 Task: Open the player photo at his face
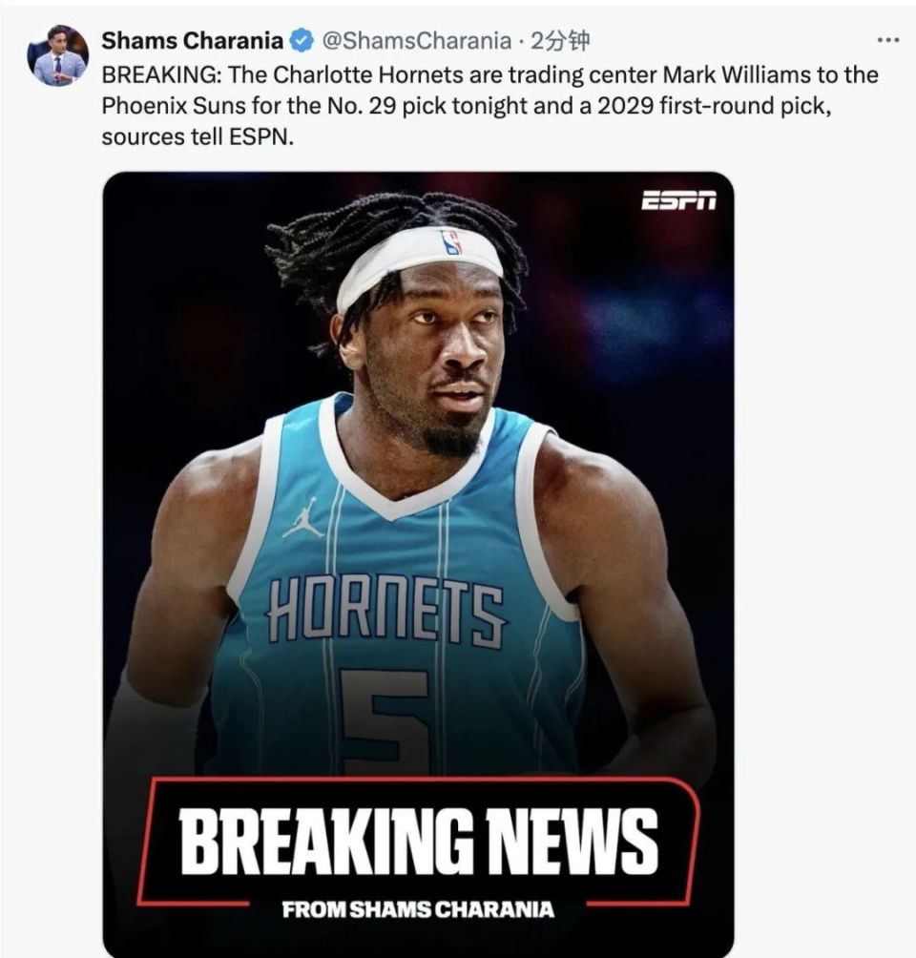(x=440, y=354)
